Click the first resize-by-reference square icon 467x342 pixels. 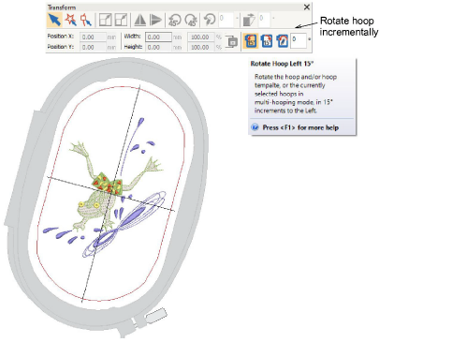(105, 20)
